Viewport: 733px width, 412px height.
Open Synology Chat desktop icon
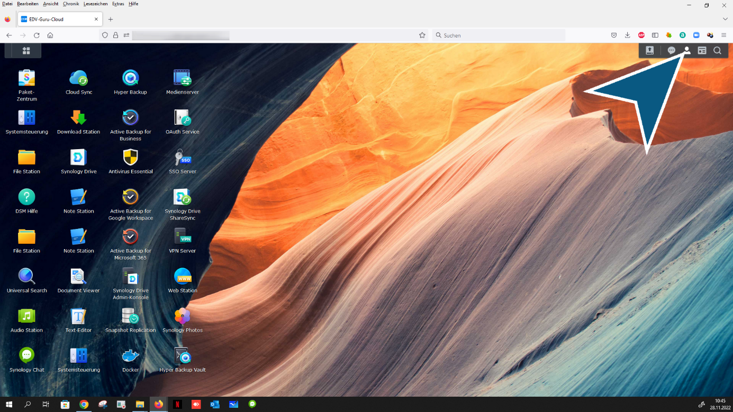coord(26,356)
